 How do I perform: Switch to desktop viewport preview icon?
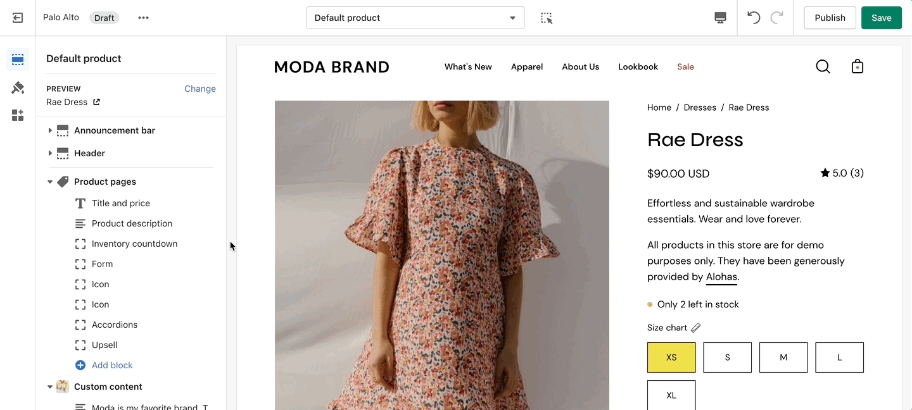click(x=720, y=18)
